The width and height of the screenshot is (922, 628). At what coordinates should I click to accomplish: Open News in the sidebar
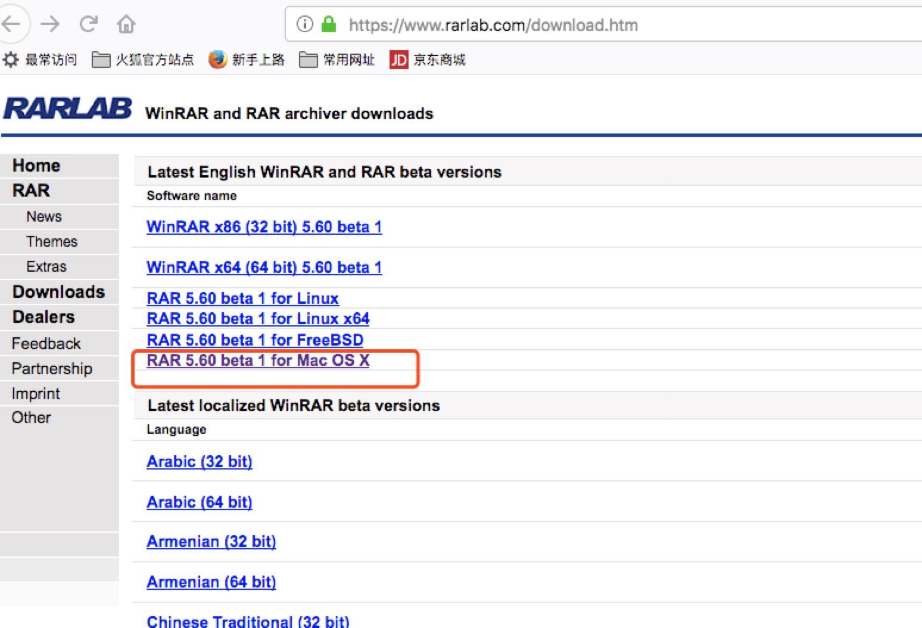[44, 216]
